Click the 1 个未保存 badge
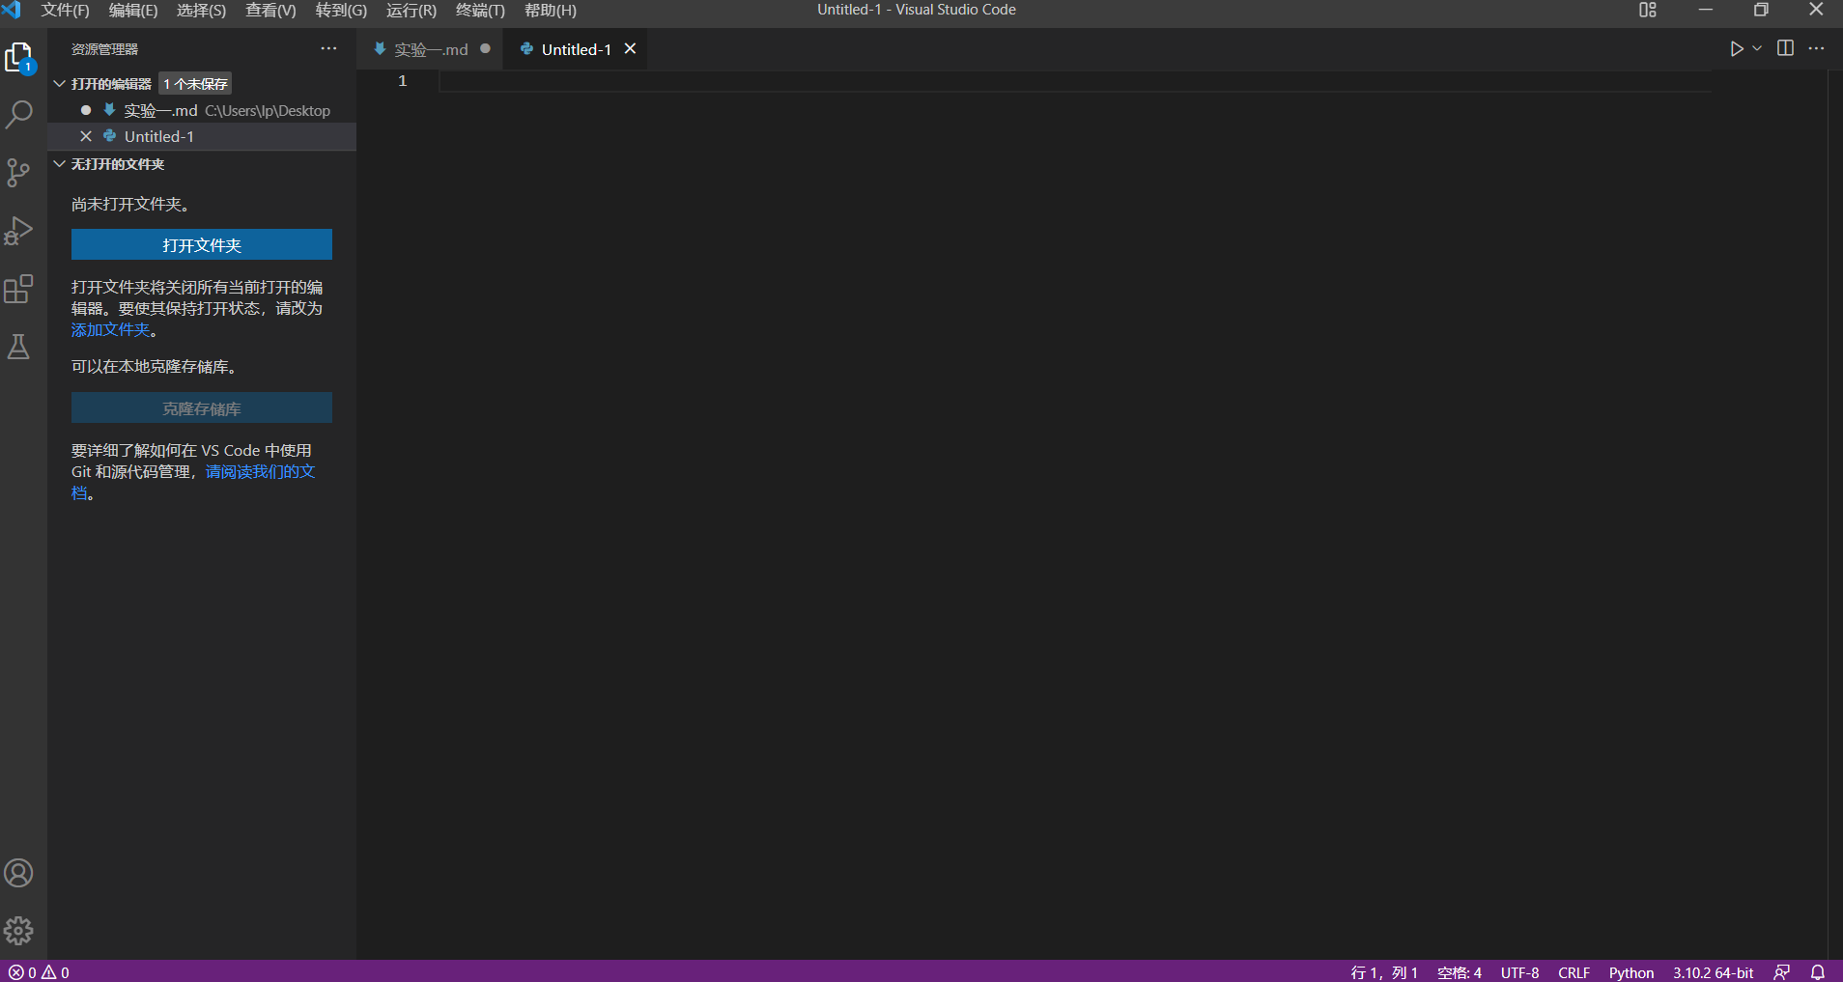 [195, 84]
